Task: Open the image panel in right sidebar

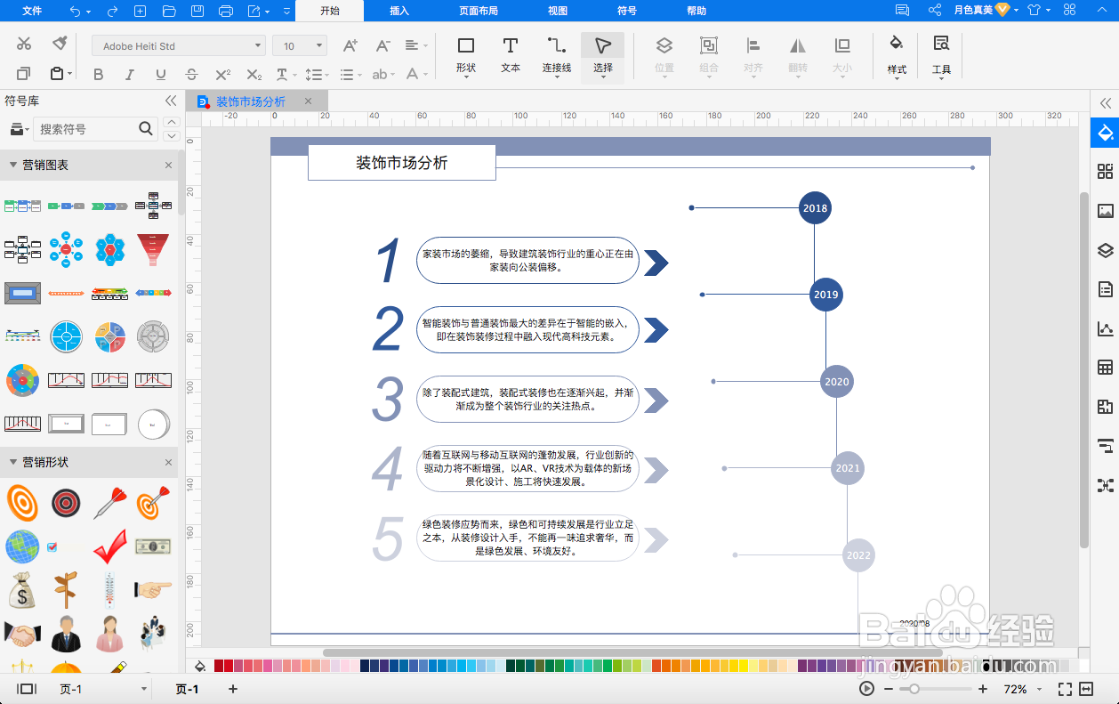Action: 1106,211
